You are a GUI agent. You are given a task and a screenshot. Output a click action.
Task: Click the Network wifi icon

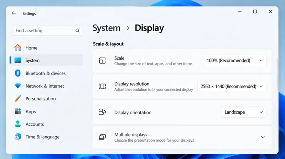18,86
